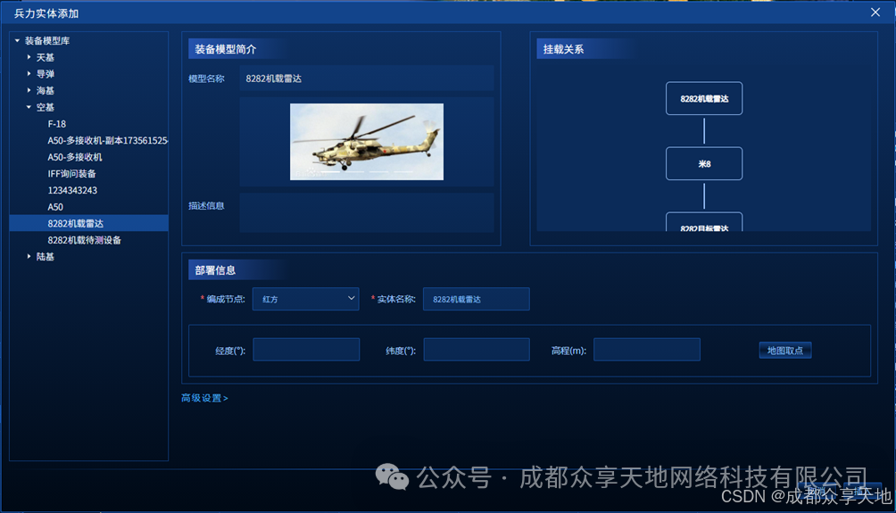Click the 高程(m) input field

pyautogui.click(x=647, y=350)
